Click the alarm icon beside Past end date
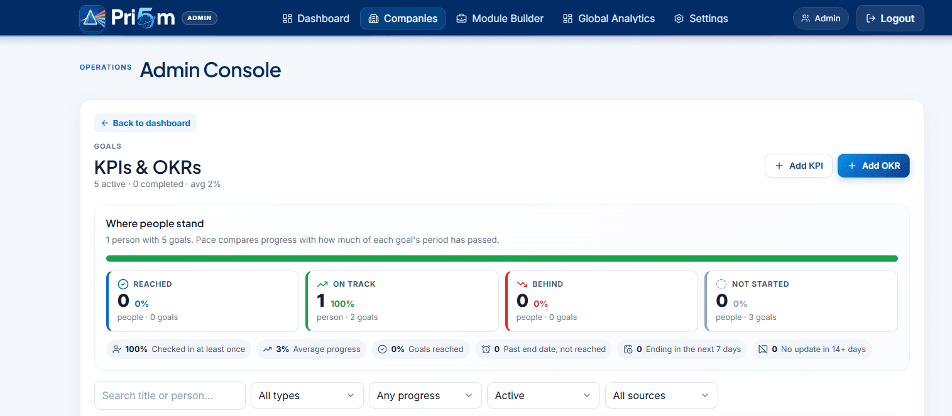The image size is (952, 416). [x=486, y=349]
